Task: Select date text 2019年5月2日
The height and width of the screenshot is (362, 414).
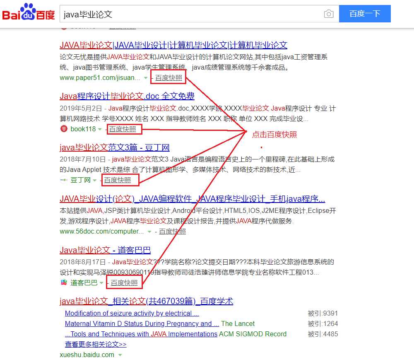Action: tap(81, 109)
